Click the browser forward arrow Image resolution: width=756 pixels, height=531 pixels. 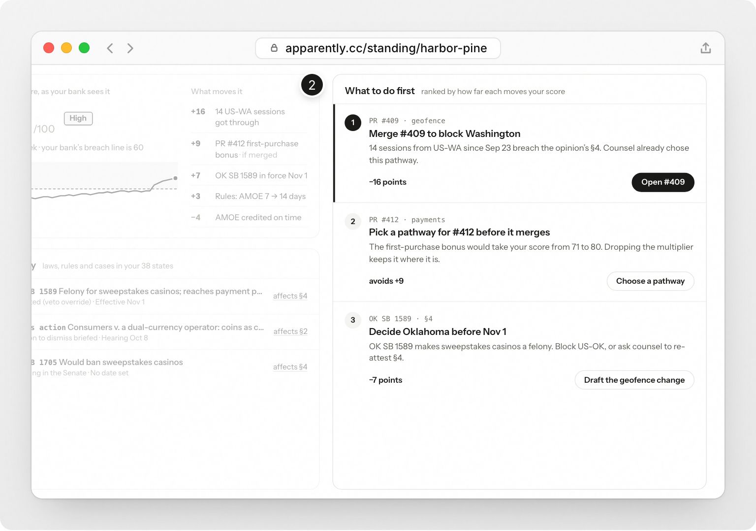point(130,48)
